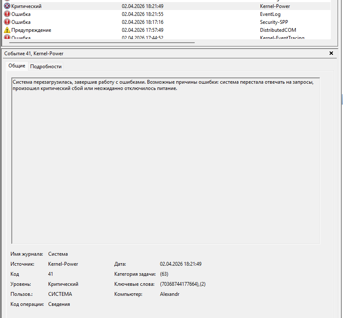Image resolution: width=343 pixels, height=318 pixels.
Task: Click the Уровень value Критический
Action: pyautogui.click(x=63, y=284)
